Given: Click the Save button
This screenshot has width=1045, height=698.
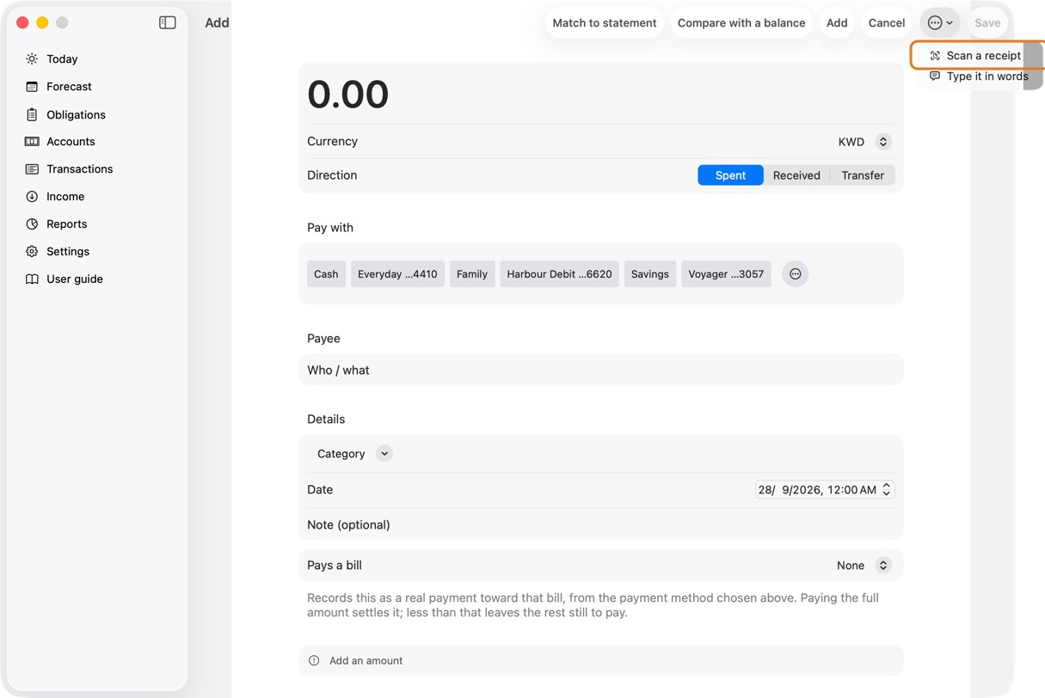Looking at the screenshot, I should click(987, 23).
